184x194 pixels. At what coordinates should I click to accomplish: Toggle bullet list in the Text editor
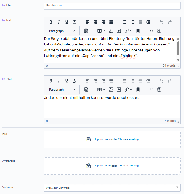125,22
